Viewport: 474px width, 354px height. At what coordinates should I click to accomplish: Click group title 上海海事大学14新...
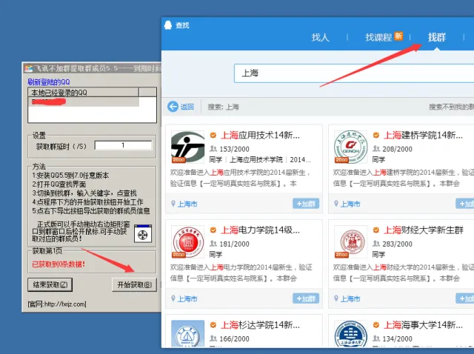tap(423, 325)
